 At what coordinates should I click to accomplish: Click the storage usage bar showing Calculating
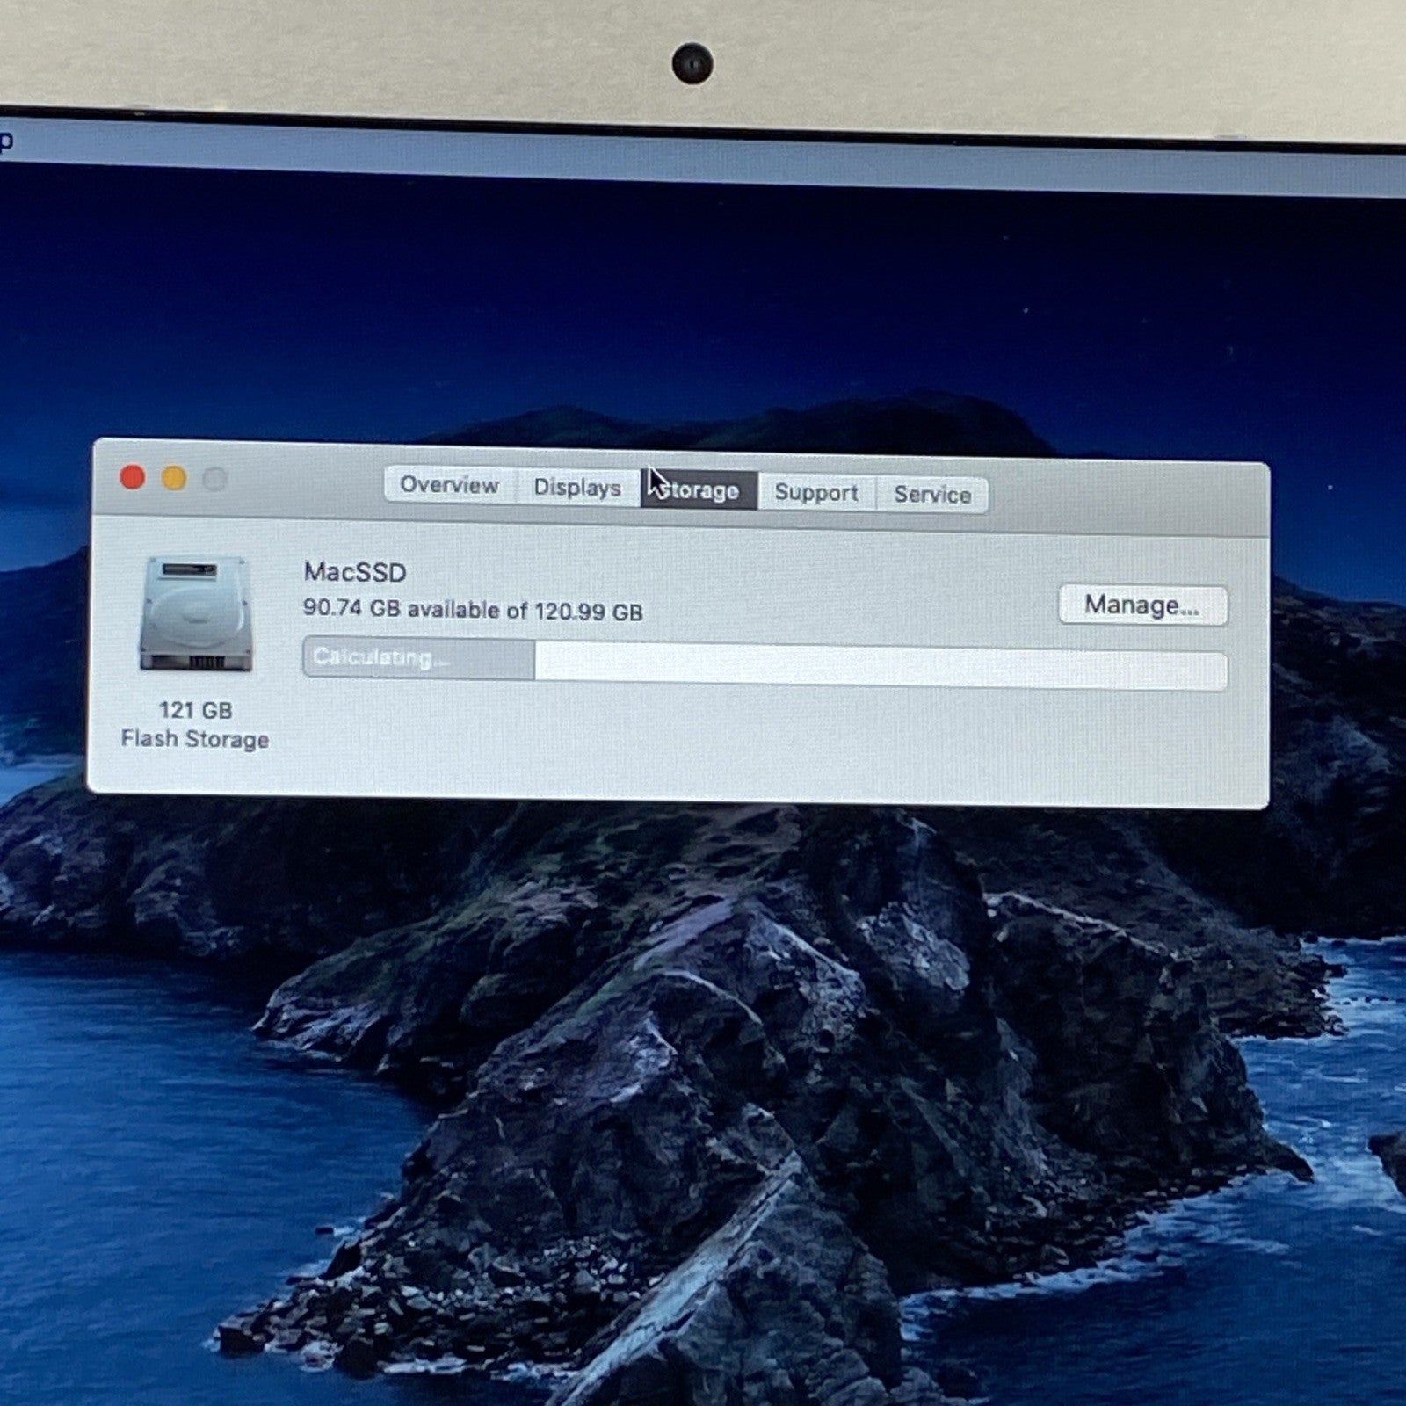point(765,665)
